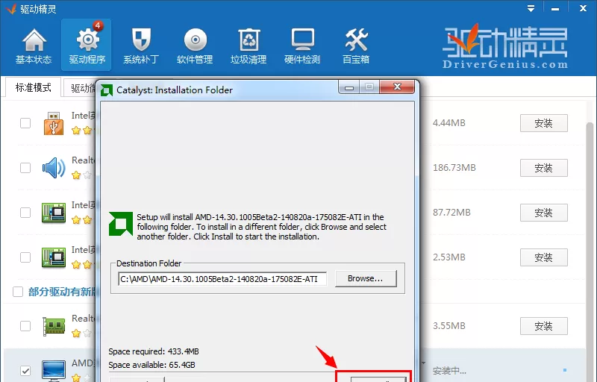Click Browse to choose destination folder
The width and height of the screenshot is (597, 382).
click(366, 278)
